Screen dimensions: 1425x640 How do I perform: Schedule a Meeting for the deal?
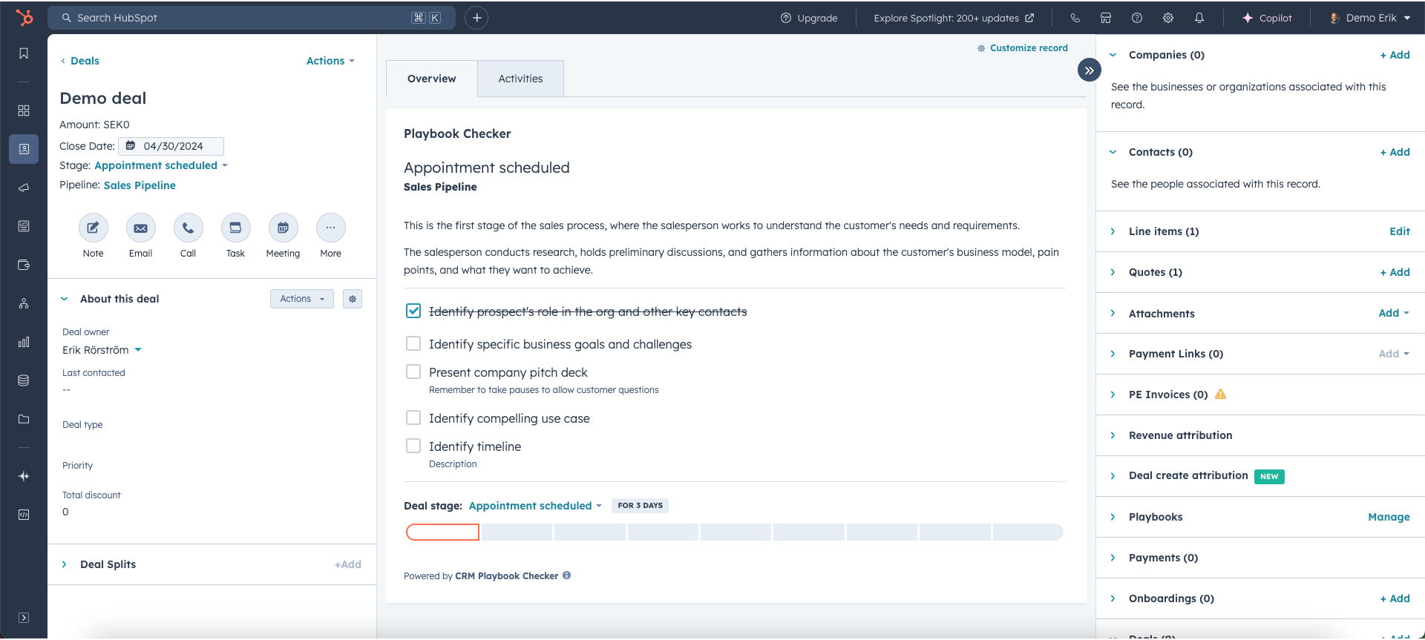(283, 228)
